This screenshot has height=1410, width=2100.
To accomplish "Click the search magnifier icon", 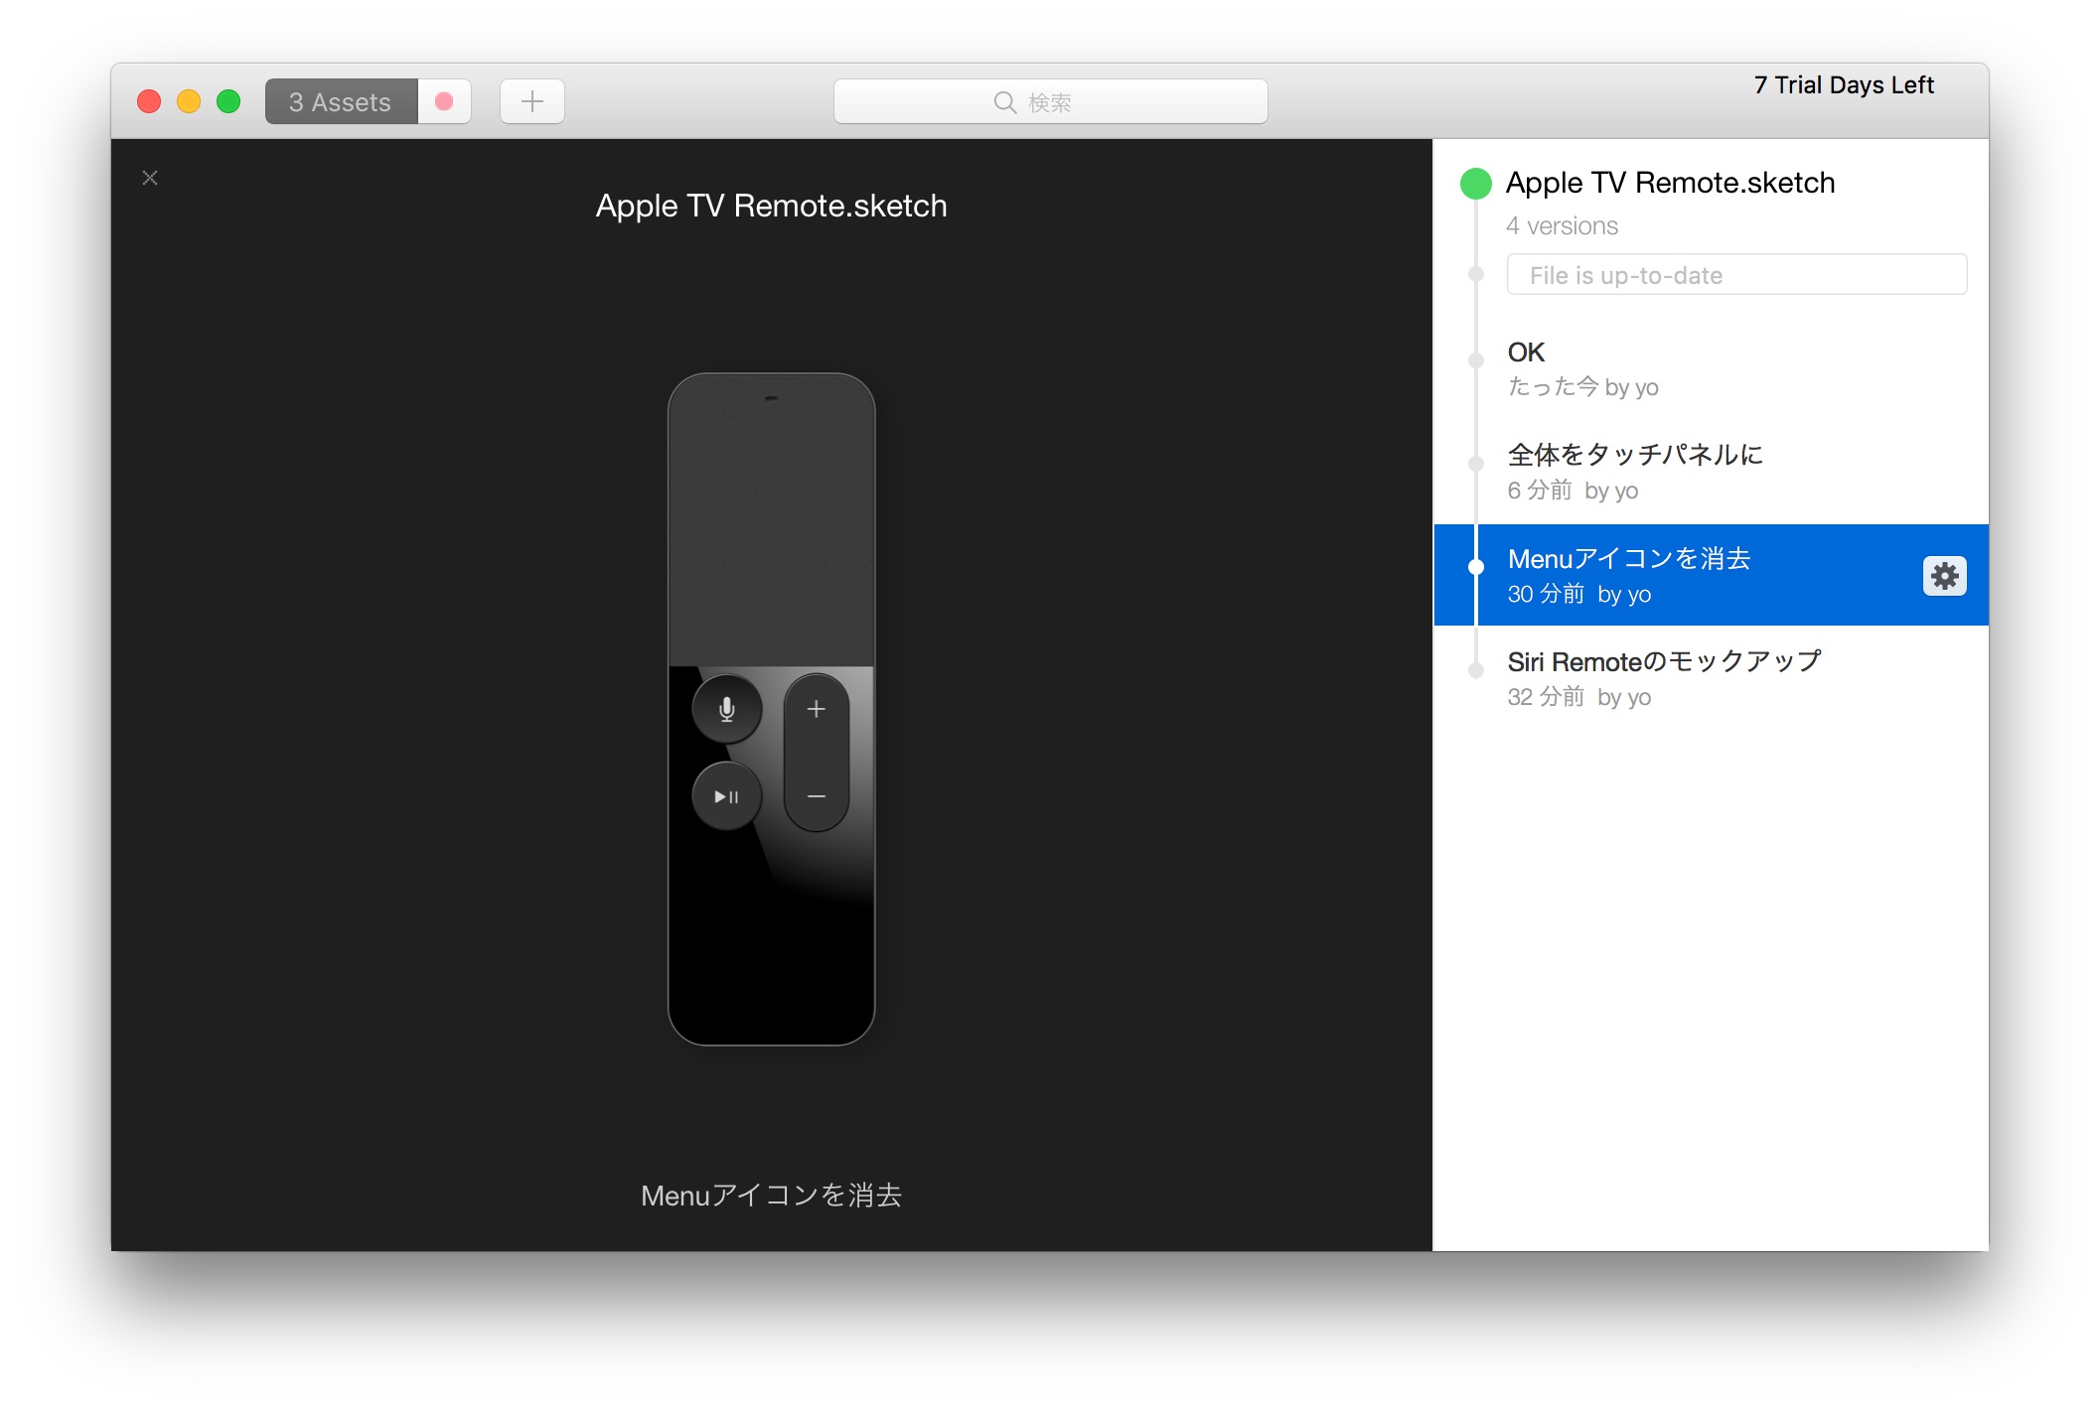I will [1004, 102].
